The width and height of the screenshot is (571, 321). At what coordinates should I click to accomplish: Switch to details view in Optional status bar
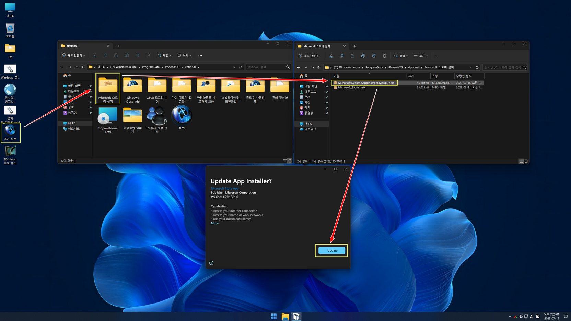pos(285,160)
